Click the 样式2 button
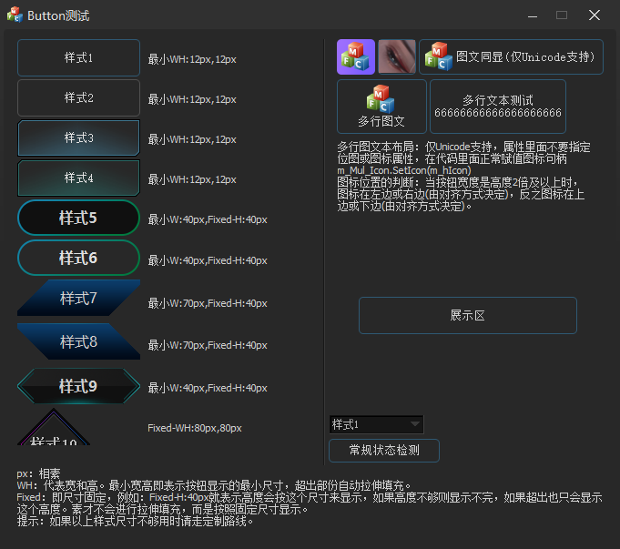Viewport: 620px width, 549px height. point(78,97)
